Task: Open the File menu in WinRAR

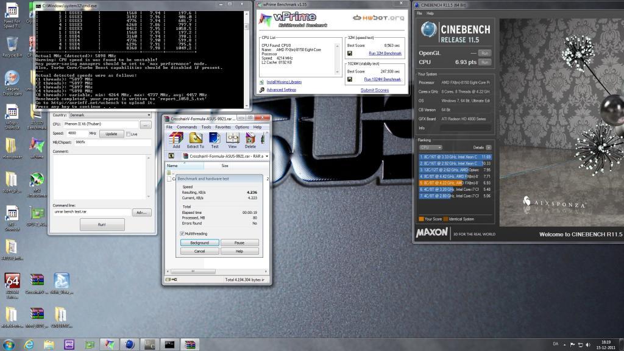Action: [x=169, y=127]
